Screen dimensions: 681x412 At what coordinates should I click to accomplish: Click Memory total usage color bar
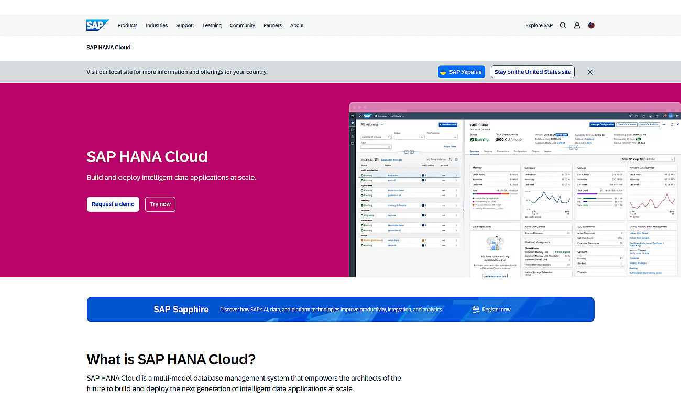tap(496, 194)
